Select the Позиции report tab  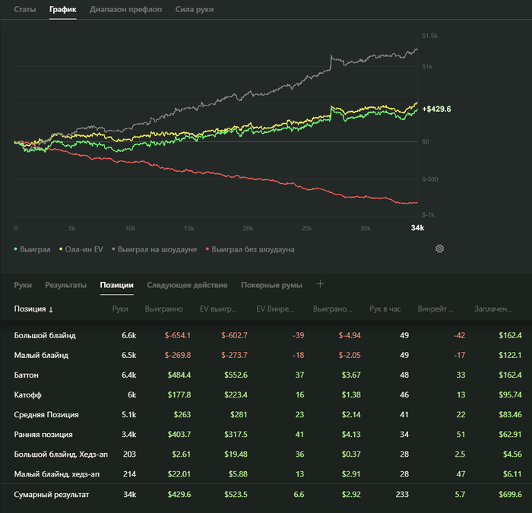(117, 285)
